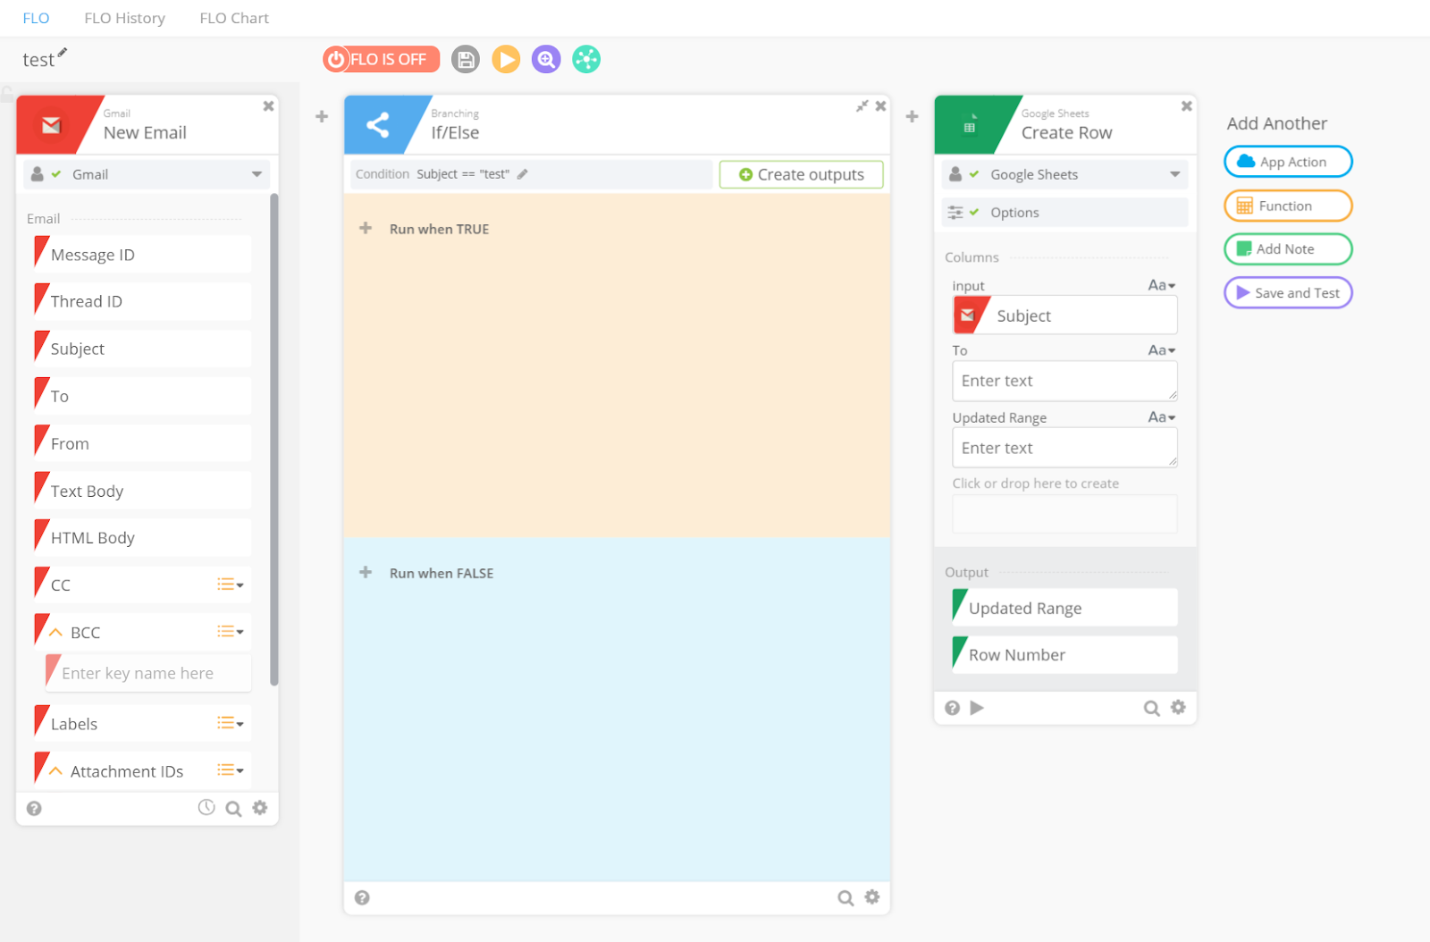Viewport: 1430px width, 942px height.
Task: Open help on the If/Else card
Action: pos(362,898)
